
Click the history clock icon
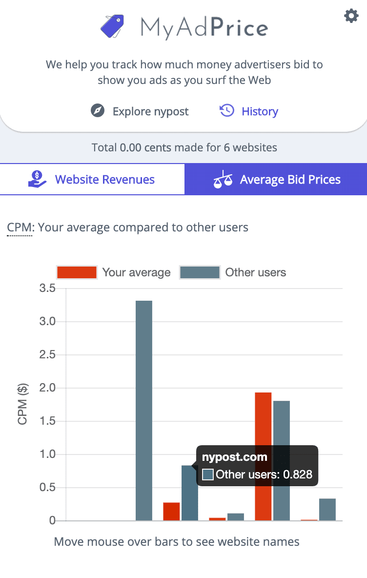226,111
